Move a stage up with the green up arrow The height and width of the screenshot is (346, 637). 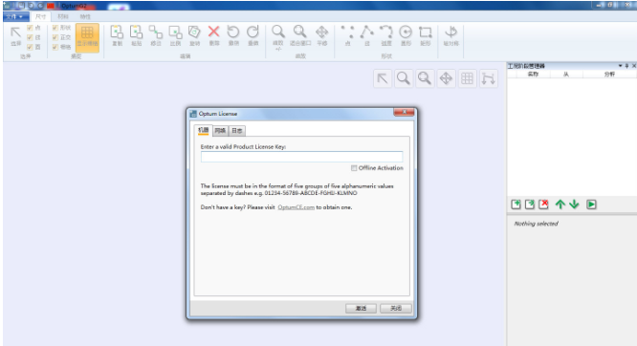(x=560, y=205)
